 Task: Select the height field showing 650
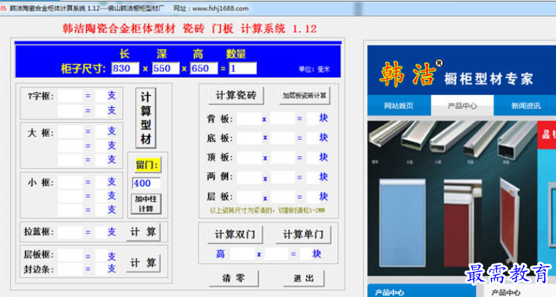coord(204,68)
